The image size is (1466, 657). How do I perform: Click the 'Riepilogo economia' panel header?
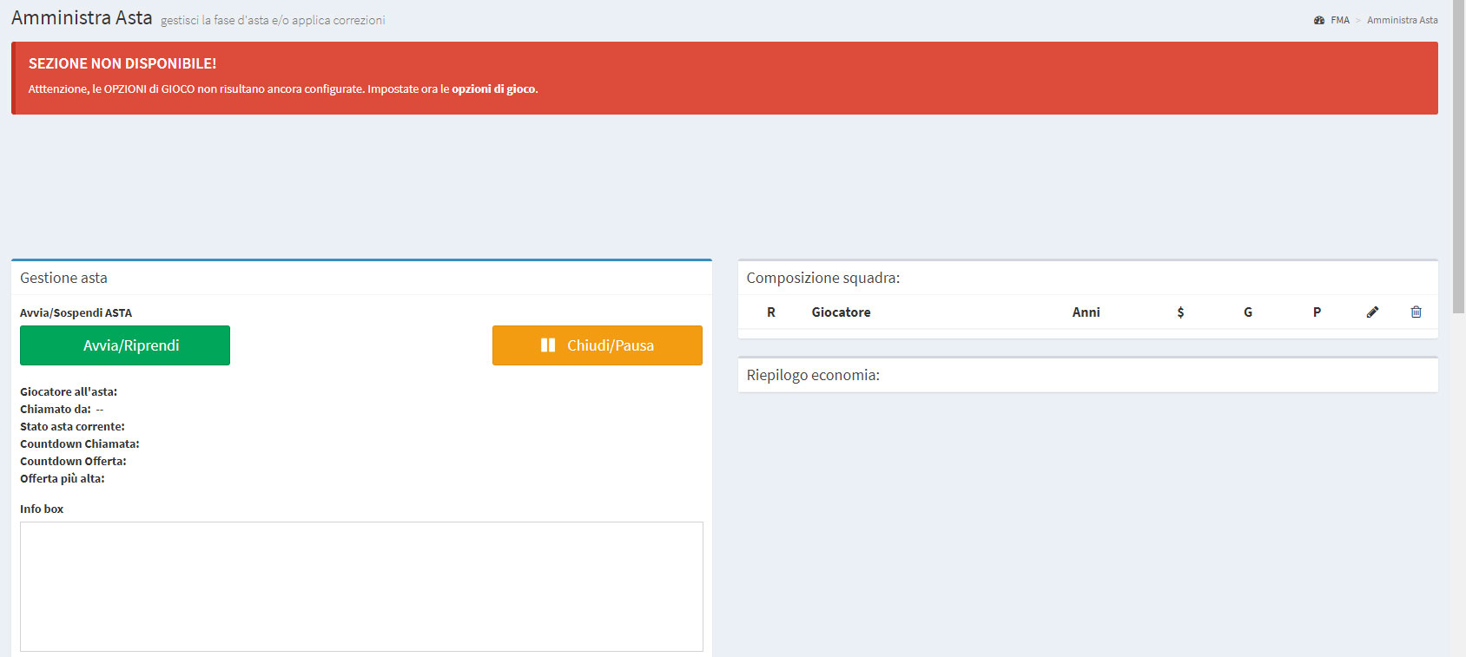[x=813, y=376]
